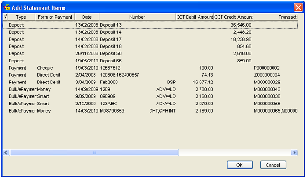
Task: Click the horizontal scrollbar left arrow
Action: [x=6, y=153]
